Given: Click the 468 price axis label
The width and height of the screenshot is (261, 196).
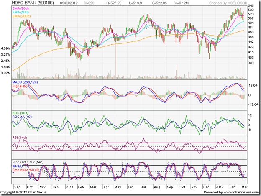Looking at the screenshot, I should pos(251,32).
